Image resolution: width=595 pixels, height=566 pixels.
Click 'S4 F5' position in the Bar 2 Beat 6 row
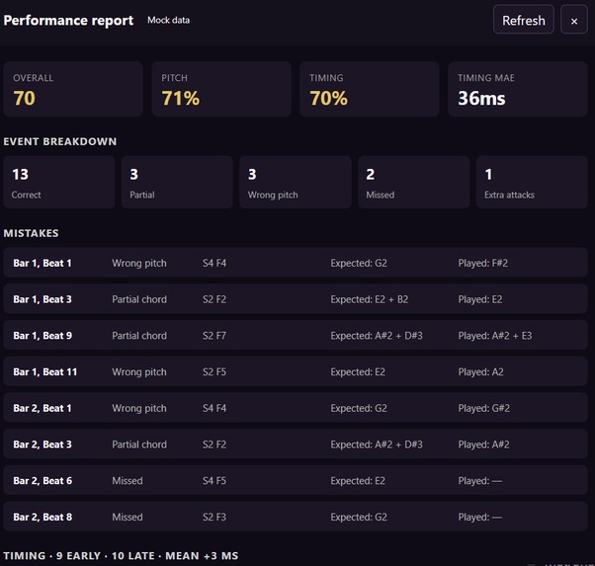pos(214,481)
